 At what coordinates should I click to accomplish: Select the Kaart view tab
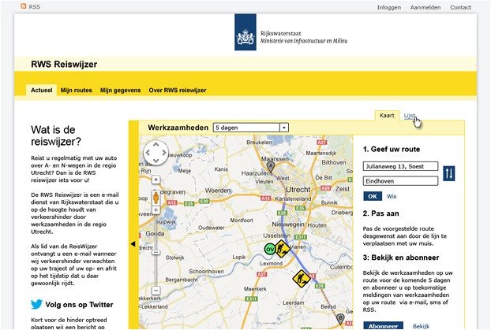tap(387, 115)
